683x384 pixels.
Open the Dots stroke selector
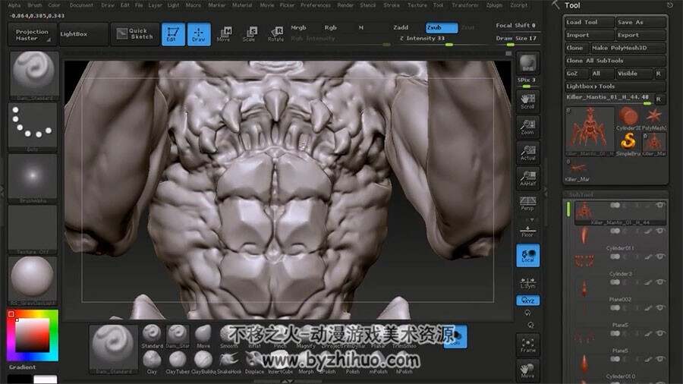[33, 127]
